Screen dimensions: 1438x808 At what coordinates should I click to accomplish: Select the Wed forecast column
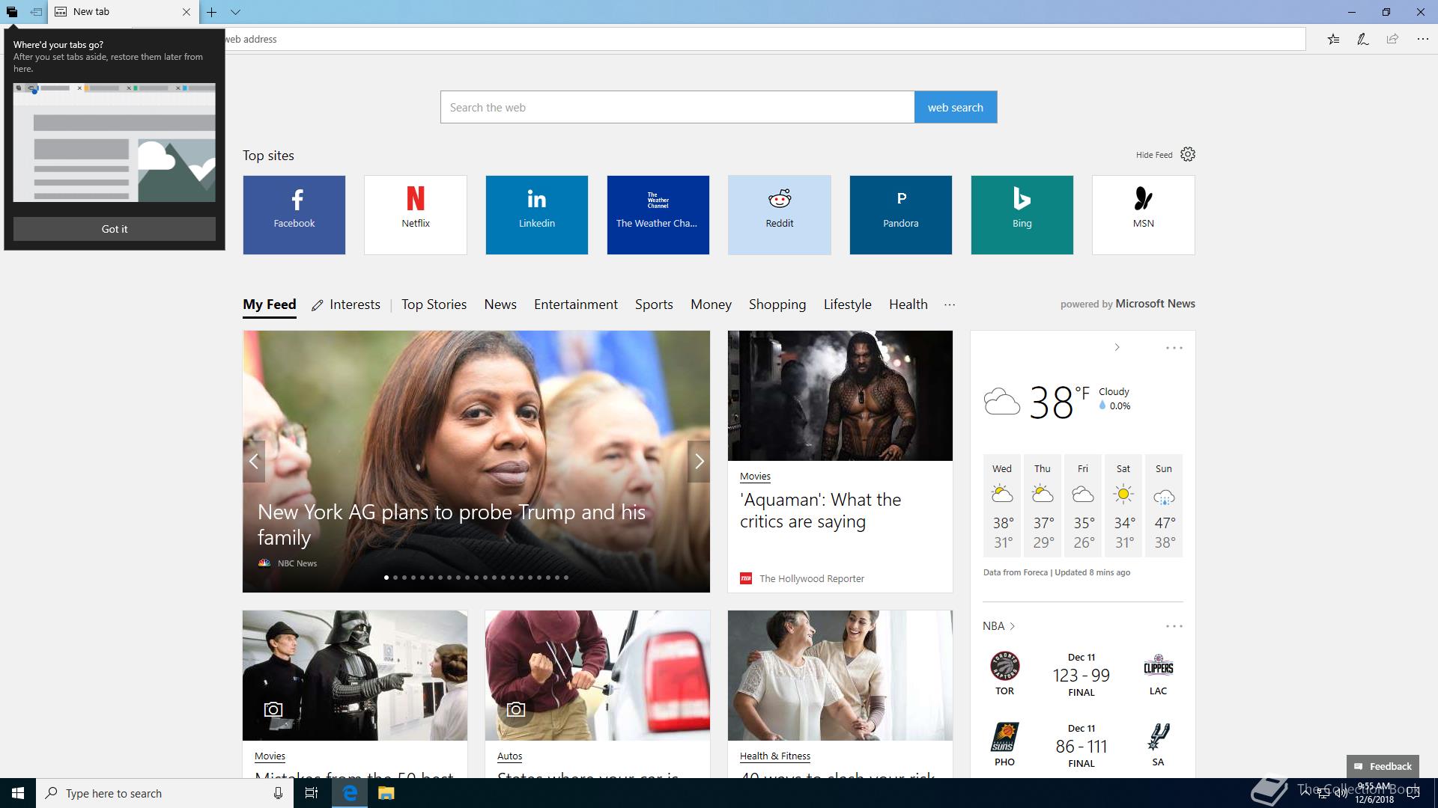click(1002, 506)
